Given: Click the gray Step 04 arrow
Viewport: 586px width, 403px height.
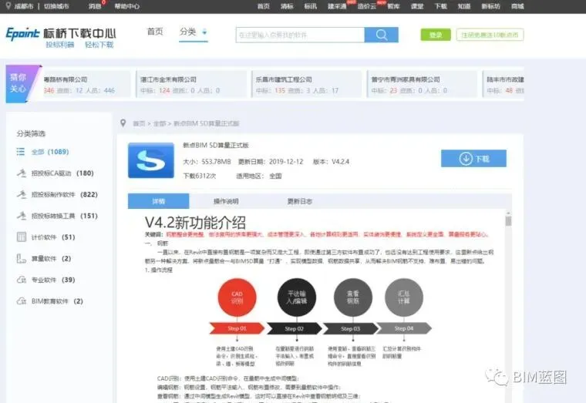Looking at the screenshot, I should [404, 328].
